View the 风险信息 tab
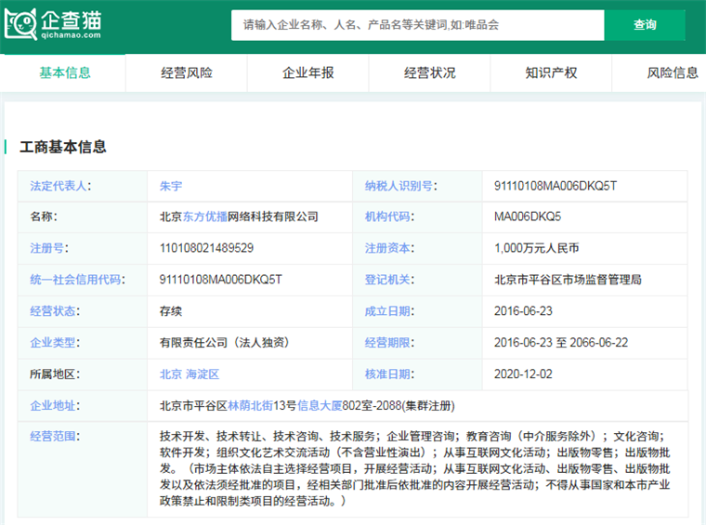Screen dimensions: 706x525 click(x=673, y=72)
